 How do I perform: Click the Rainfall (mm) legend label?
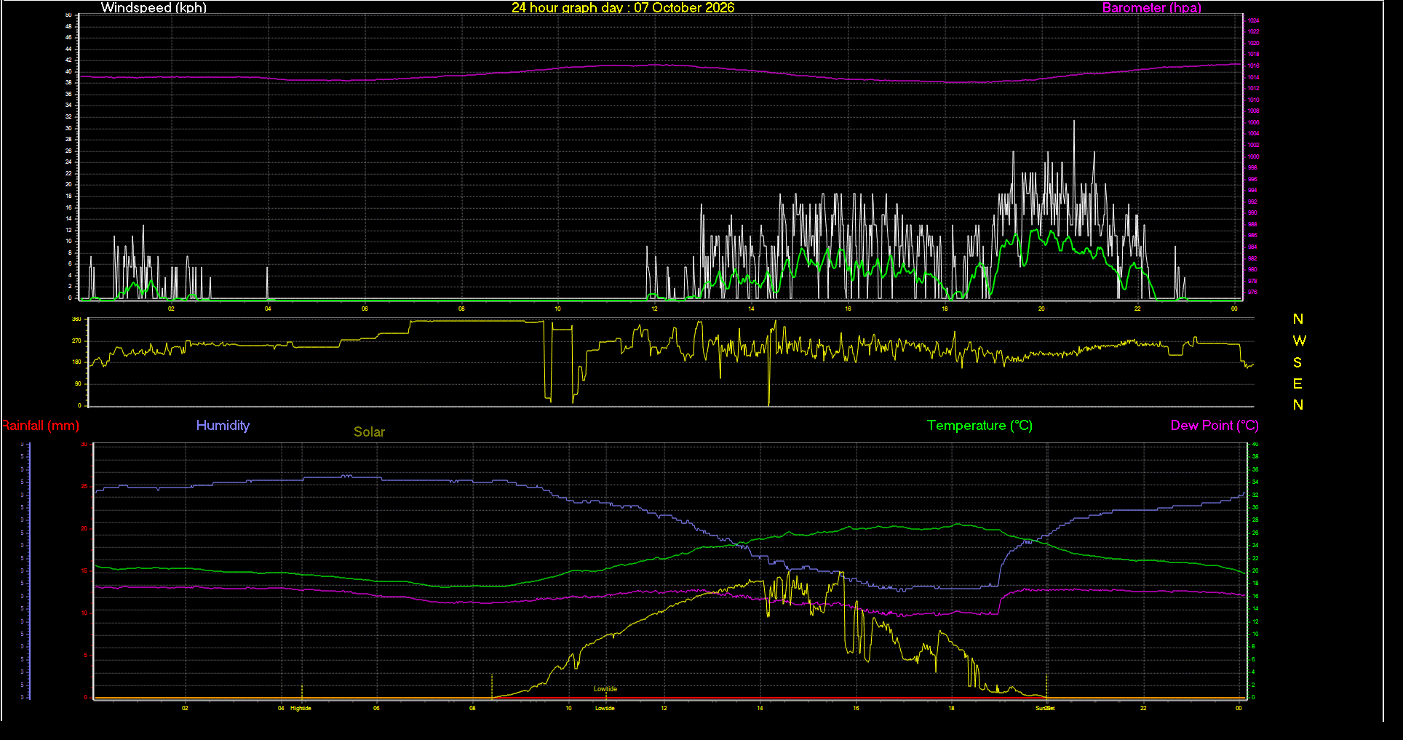tap(40, 426)
